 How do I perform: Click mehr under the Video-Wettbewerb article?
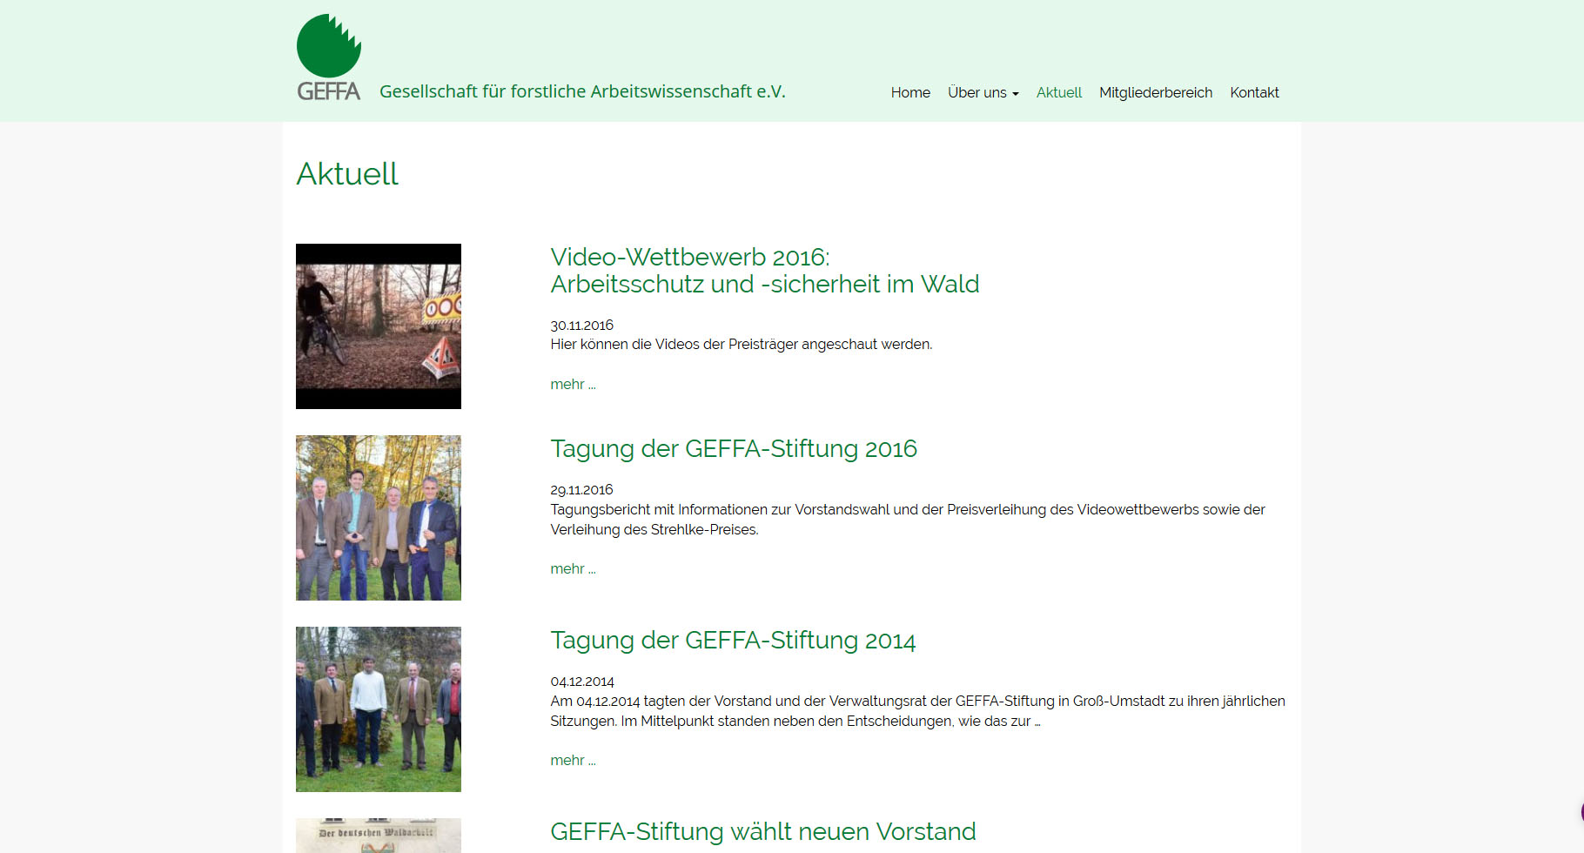point(573,384)
